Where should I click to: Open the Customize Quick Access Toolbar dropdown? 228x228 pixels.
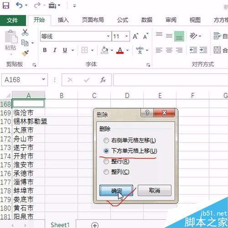(x=74, y=6)
